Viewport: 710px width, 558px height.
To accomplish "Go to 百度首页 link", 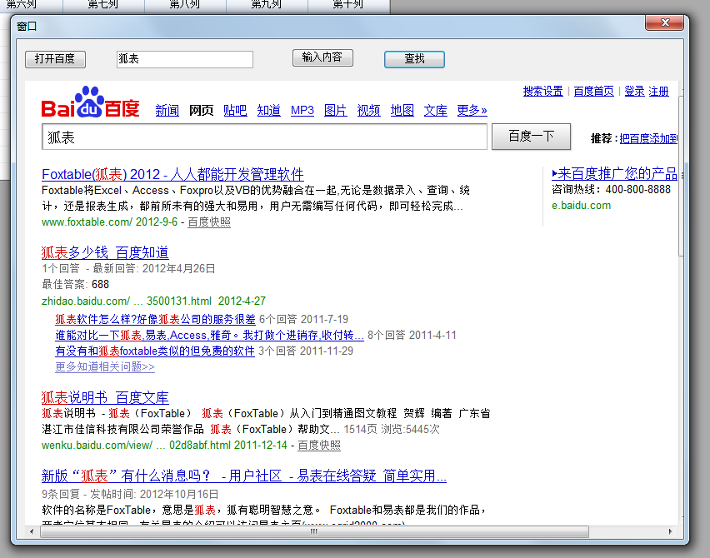I will point(593,92).
